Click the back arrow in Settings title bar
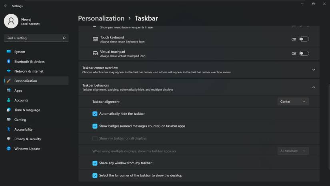The height and width of the screenshot is (186, 330). [x=6, y=6]
